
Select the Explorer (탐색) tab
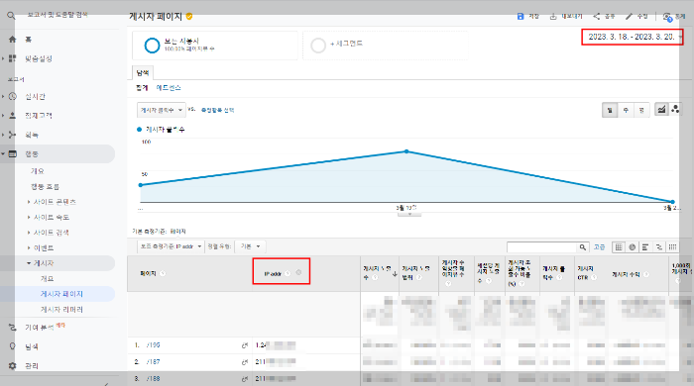(x=143, y=73)
